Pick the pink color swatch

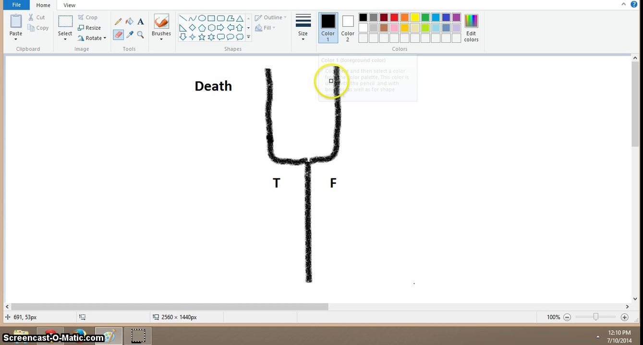[x=394, y=28]
